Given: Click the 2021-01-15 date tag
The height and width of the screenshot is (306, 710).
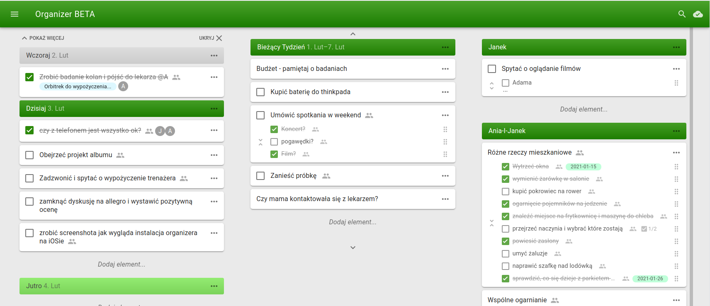Looking at the screenshot, I should point(583,167).
